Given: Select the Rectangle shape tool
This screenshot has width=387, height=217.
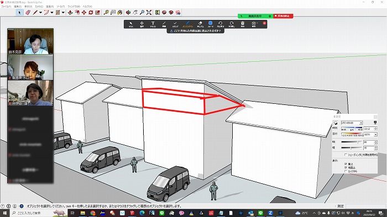Looking at the screenshot, I should tap(57, 12).
